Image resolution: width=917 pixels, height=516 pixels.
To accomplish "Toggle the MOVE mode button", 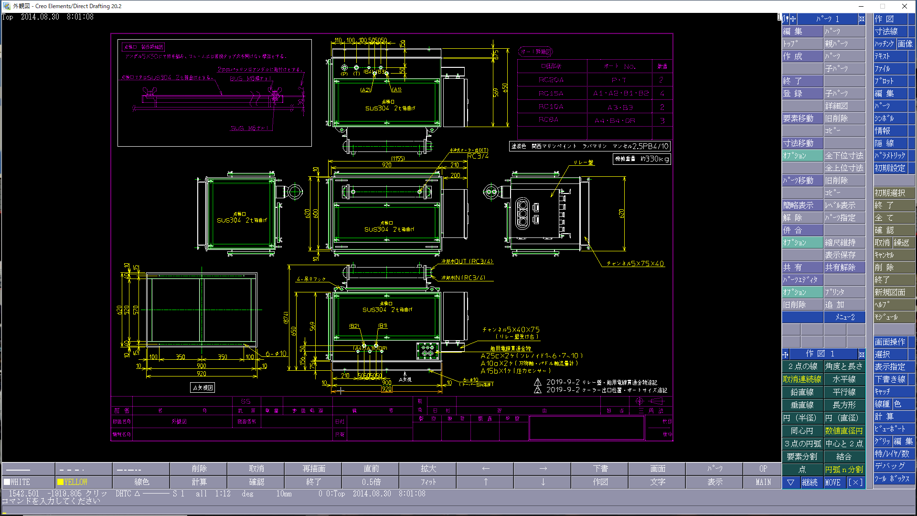I will tap(832, 483).
